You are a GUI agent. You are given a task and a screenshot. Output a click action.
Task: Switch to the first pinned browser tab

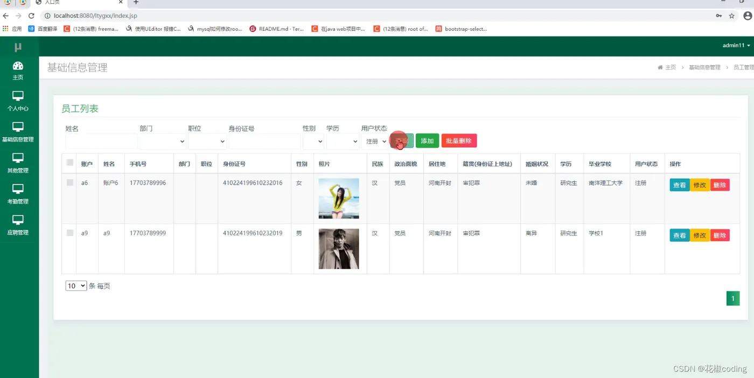8,3
